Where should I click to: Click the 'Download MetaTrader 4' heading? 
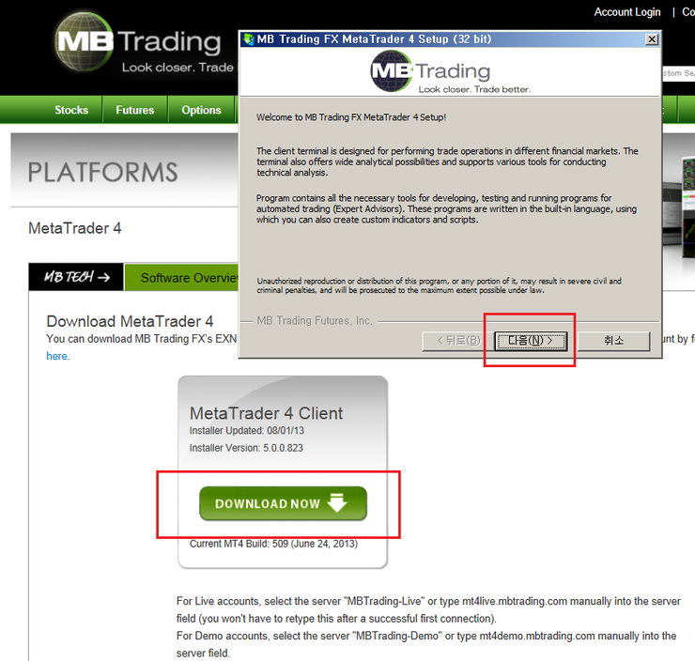click(130, 321)
